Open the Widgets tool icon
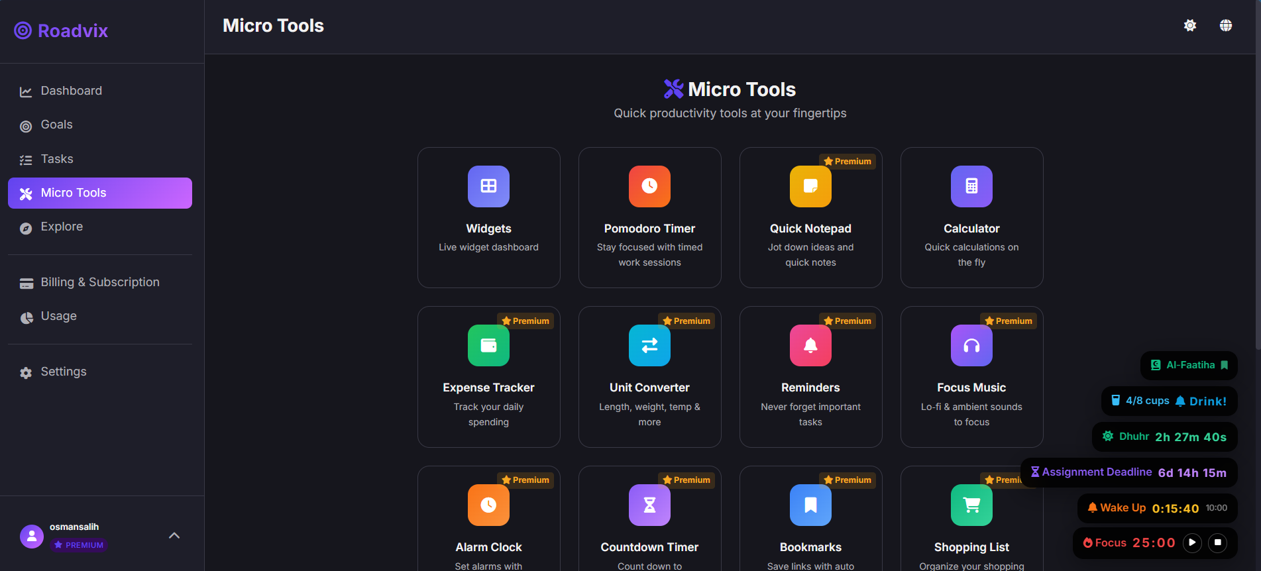The width and height of the screenshot is (1261, 571). pyautogui.click(x=488, y=186)
